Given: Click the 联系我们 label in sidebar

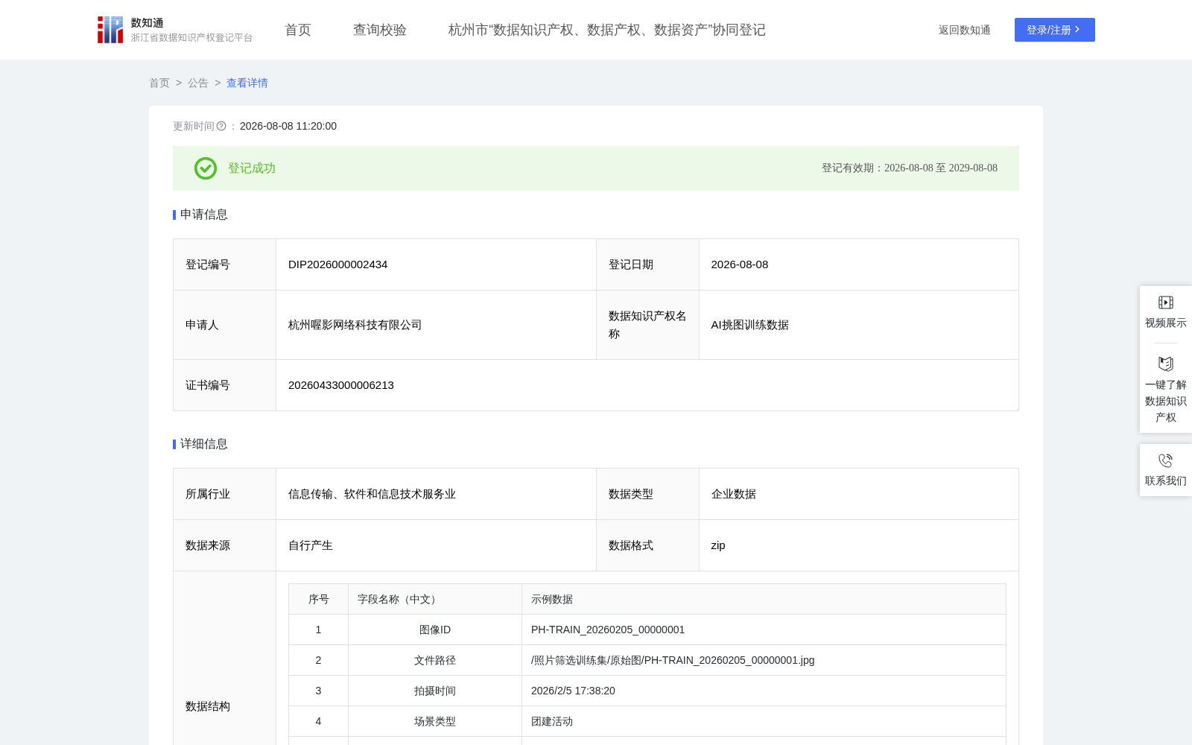Looking at the screenshot, I should tap(1166, 481).
